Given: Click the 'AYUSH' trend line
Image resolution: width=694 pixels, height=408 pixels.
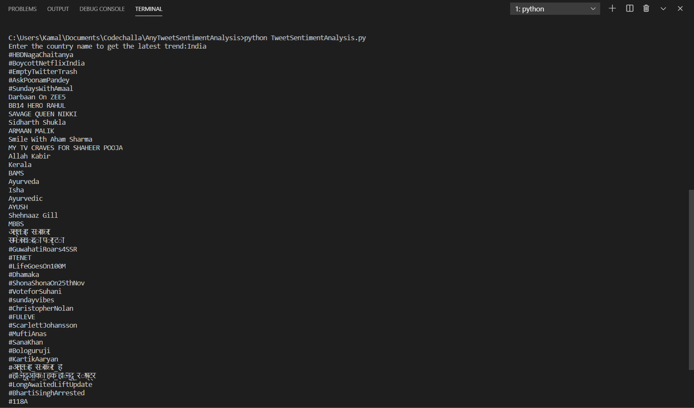Looking at the screenshot, I should (18, 207).
